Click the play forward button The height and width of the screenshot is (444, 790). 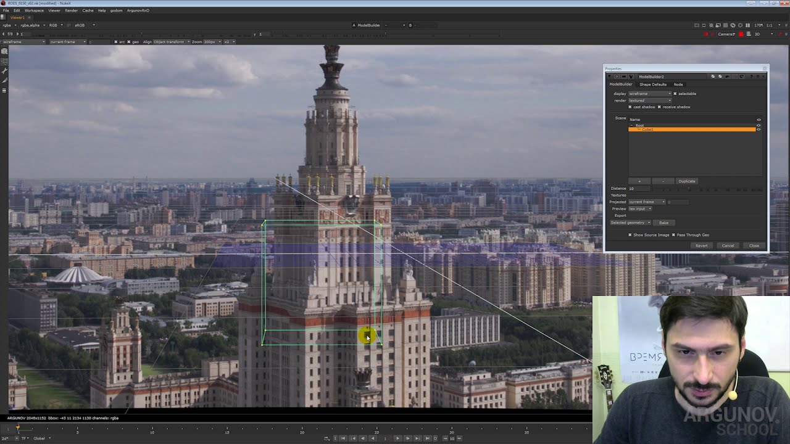(397, 438)
